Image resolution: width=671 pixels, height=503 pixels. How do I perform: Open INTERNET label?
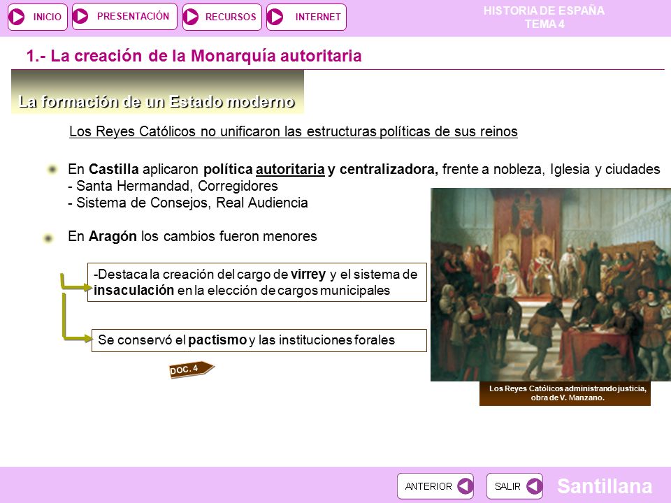pyautogui.click(x=318, y=17)
